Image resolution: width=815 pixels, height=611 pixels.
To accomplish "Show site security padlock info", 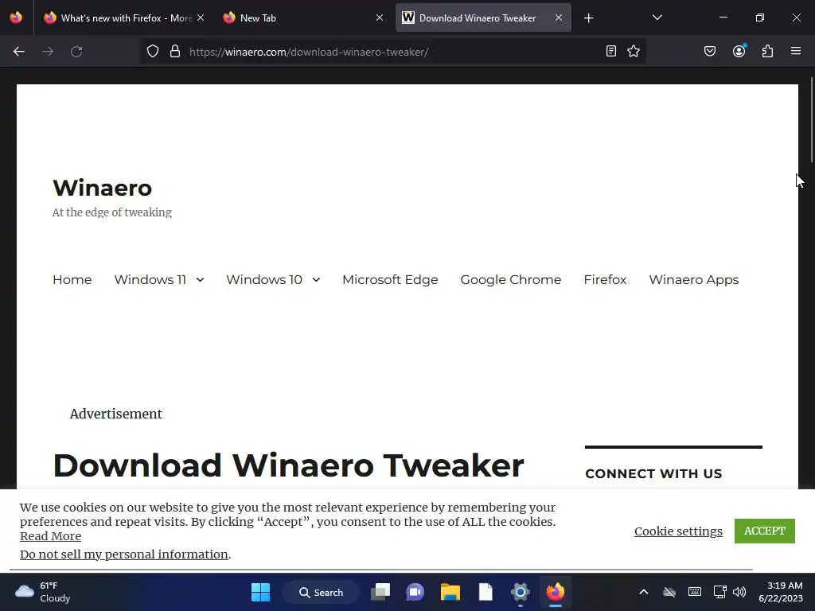I will tap(175, 52).
